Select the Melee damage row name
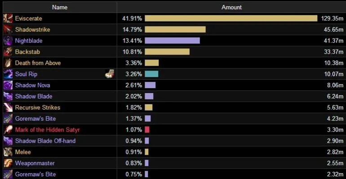 [x=23, y=152]
